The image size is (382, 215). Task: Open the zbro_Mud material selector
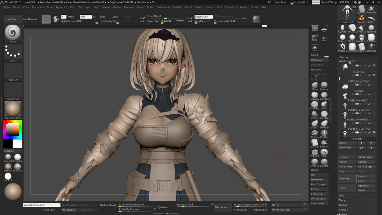click(x=13, y=110)
